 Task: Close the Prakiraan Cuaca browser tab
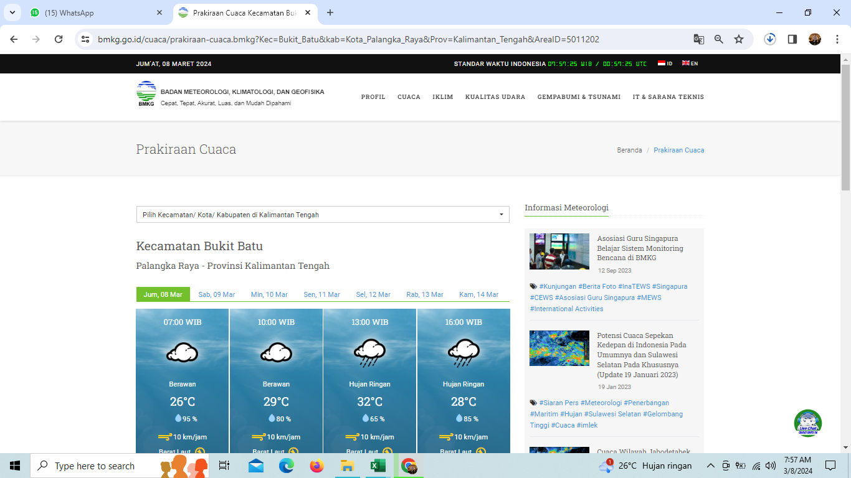[x=308, y=12]
